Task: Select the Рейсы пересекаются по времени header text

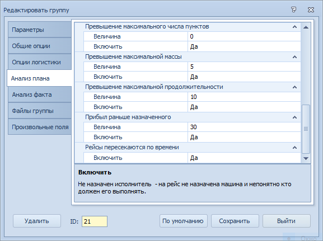Action: click(x=132, y=148)
